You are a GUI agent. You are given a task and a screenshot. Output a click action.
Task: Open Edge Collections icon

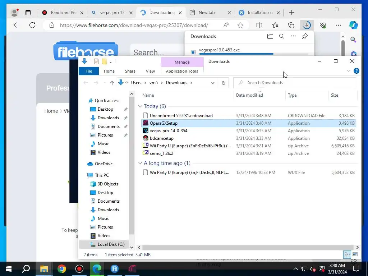pyautogui.click(x=291, y=25)
